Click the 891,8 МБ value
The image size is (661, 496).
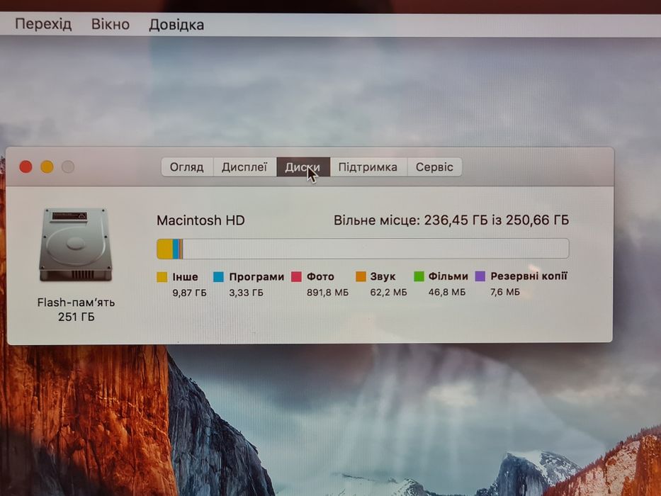[327, 292]
